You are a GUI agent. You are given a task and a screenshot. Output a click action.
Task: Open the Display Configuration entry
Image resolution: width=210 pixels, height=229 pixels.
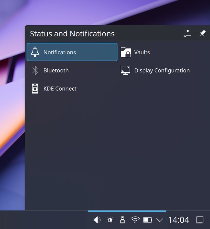click(163, 70)
